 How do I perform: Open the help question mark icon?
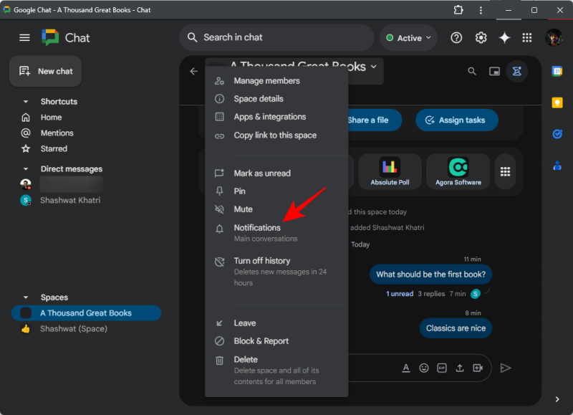point(456,38)
